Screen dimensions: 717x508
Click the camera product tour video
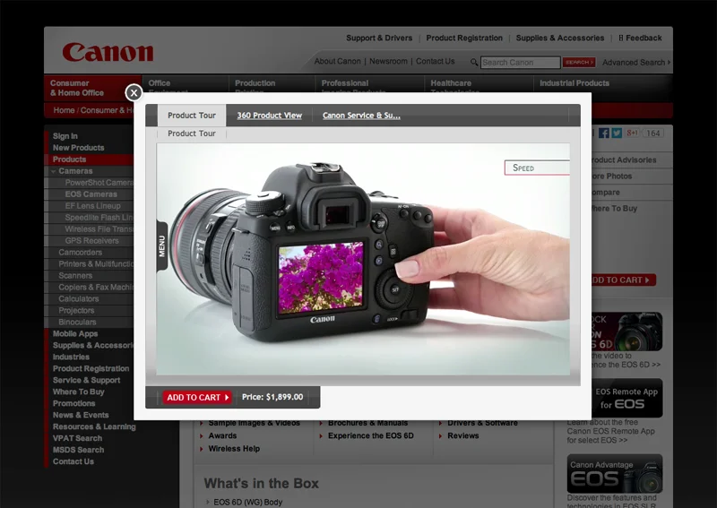click(363, 259)
